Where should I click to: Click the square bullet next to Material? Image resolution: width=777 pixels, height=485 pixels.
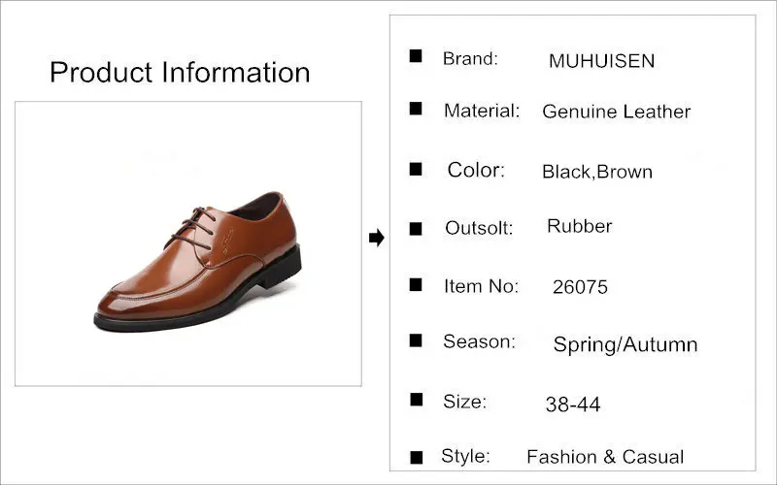coord(416,109)
